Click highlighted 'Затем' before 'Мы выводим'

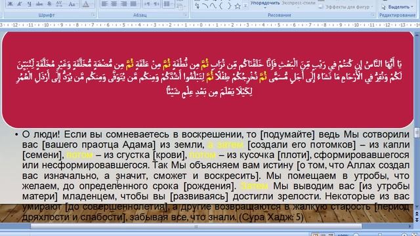click(254, 186)
